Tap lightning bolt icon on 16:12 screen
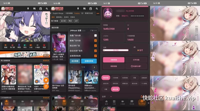This screenshot has width=200, height=111. pos(28,9)
